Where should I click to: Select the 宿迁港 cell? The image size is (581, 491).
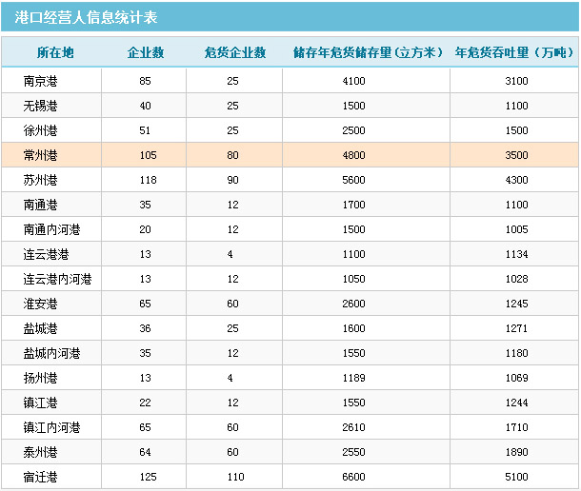[41, 477]
